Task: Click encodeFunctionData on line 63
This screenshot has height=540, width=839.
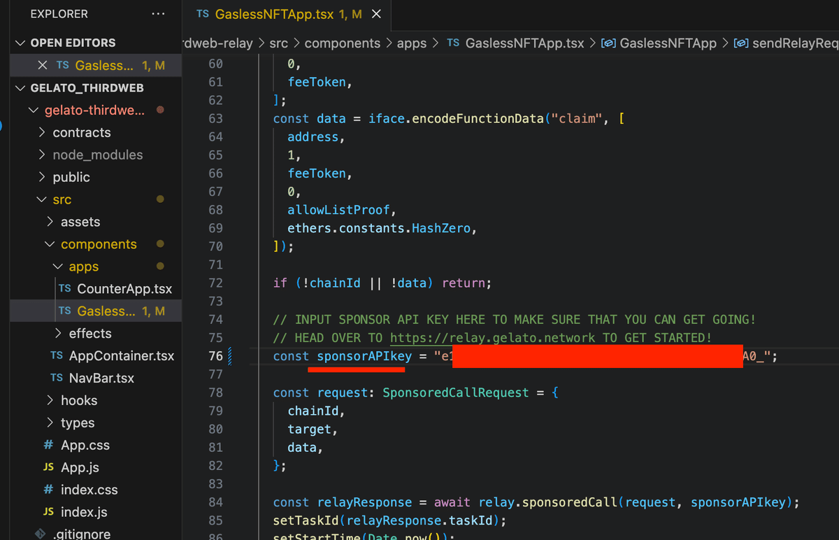Action: coord(478,119)
